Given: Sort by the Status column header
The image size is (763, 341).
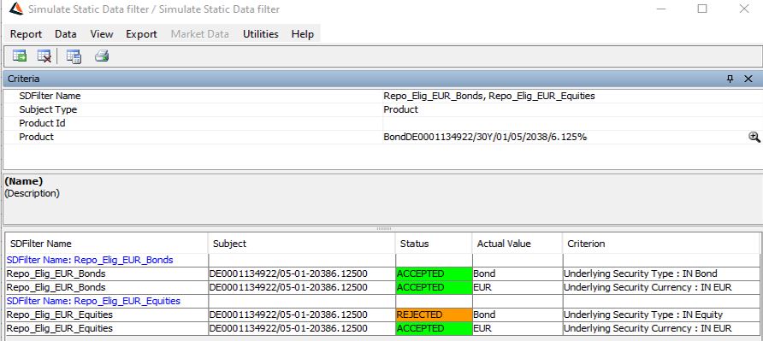Looking at the screenshot, I should click(x=434, y=244).
